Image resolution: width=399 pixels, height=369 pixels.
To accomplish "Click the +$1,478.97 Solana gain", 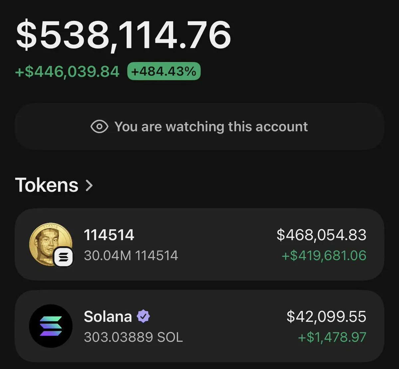I will (332, 337).
